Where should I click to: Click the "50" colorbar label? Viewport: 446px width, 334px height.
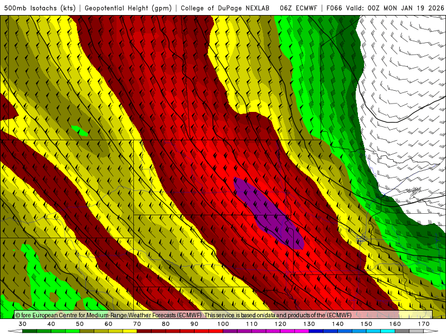[80, 324]
